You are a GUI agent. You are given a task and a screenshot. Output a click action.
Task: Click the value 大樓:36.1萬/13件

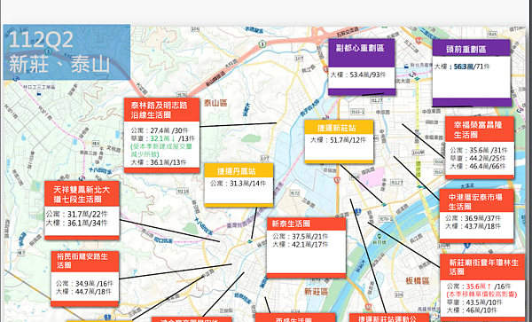(159, 162)
